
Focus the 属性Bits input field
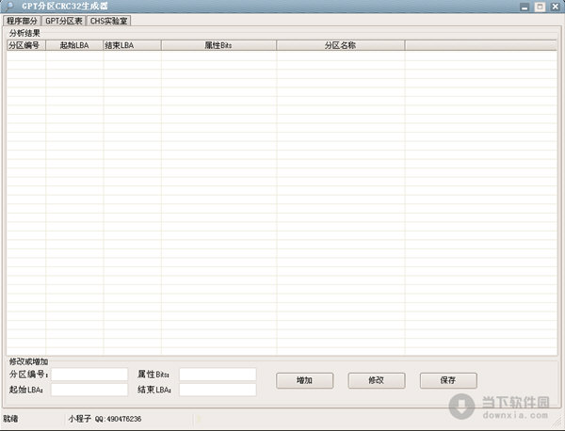pos(218,375)
